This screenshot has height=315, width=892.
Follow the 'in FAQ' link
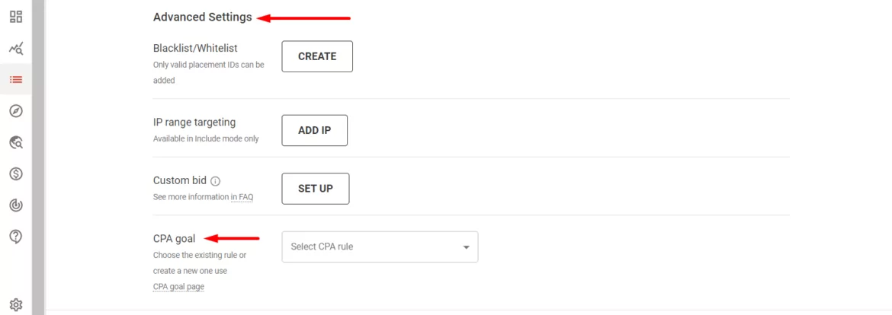[x=242, y=197]
